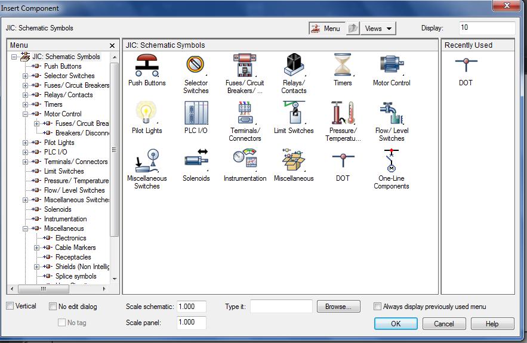Screen dimensions: 527x343
Task: Click the tree horizontal scrollbar thumb
Action: pyautogui.click(x=44, y=289)
